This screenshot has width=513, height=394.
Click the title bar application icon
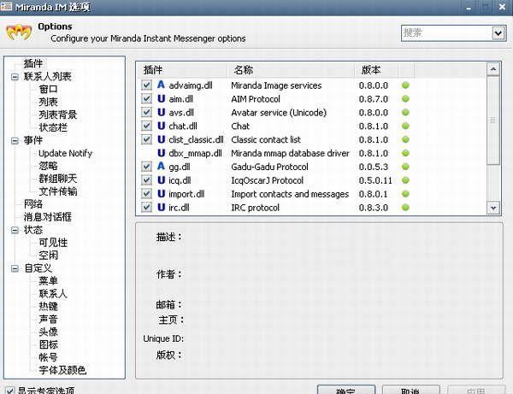coord(6,6)
